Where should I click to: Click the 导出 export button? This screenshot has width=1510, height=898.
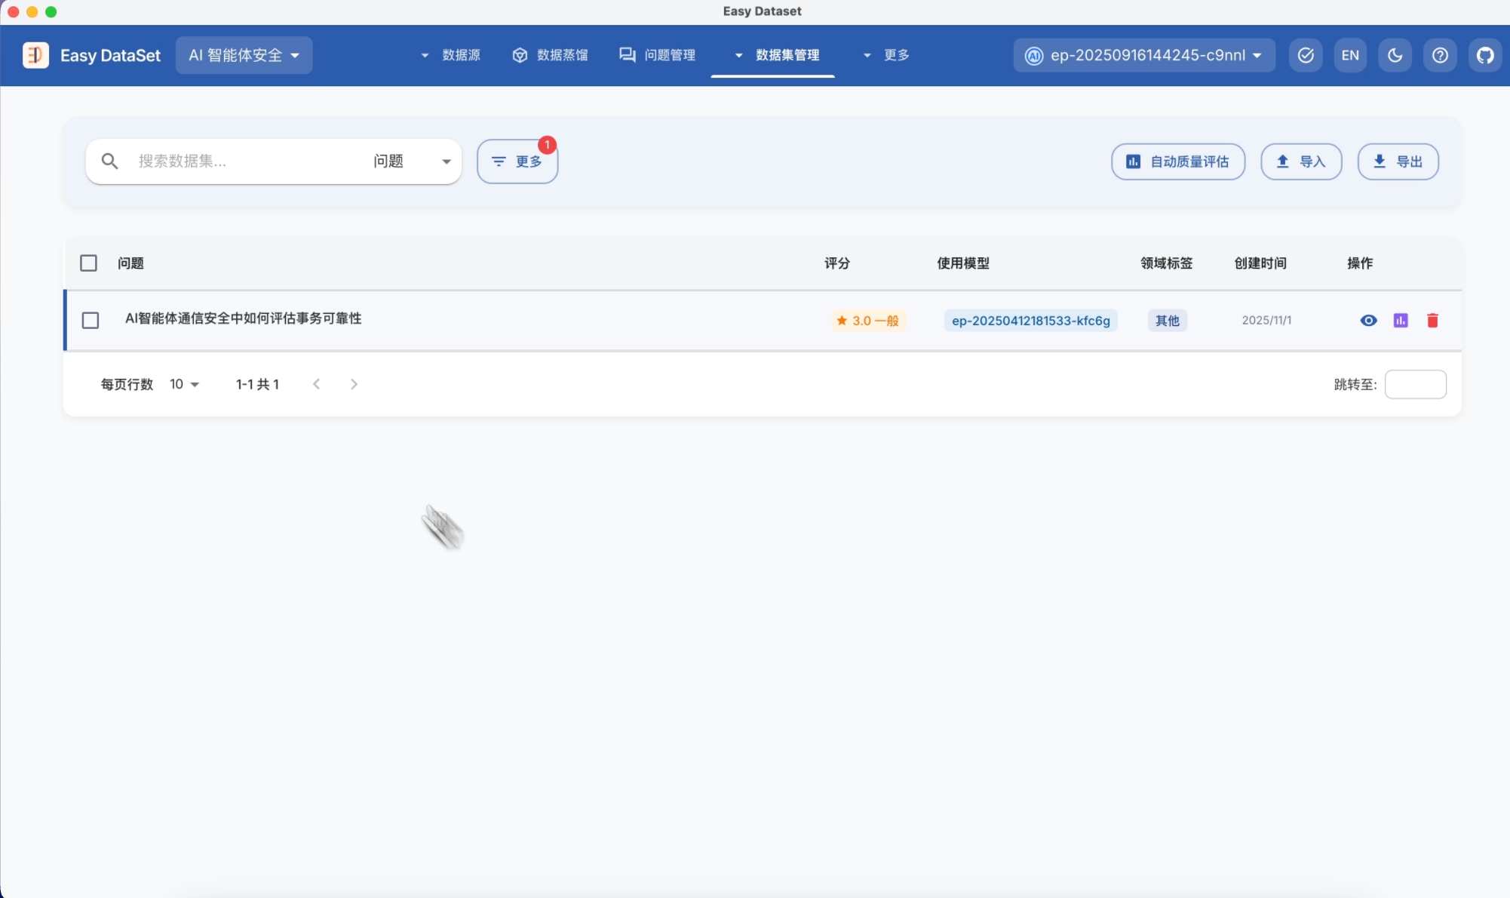pos(1398,161)
